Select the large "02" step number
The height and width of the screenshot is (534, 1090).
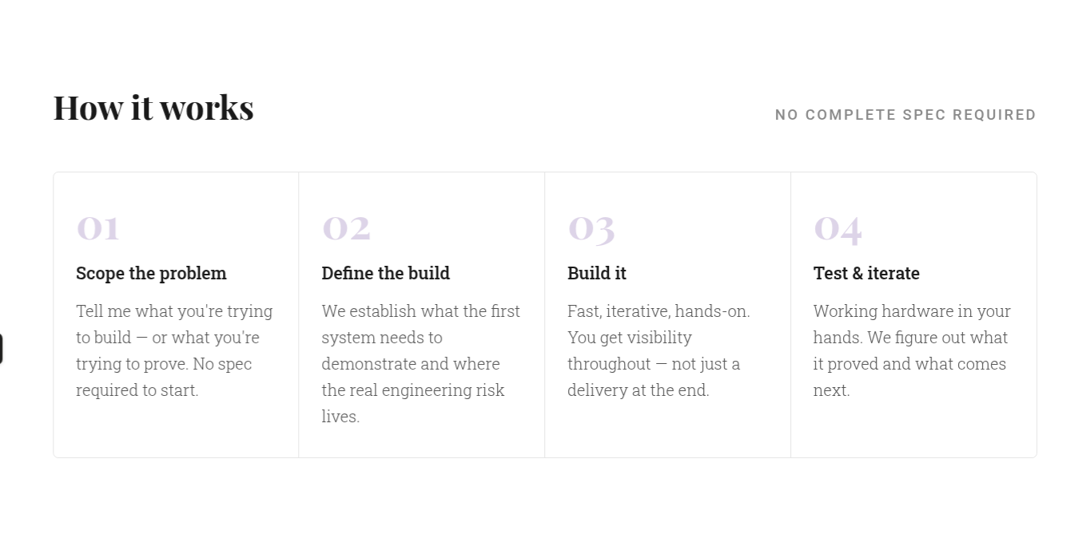pyautogui.click(x=346, y=227)
